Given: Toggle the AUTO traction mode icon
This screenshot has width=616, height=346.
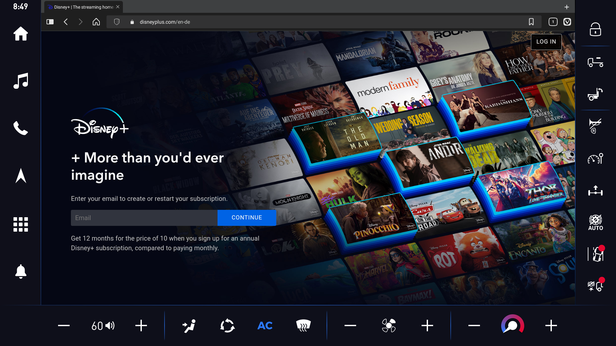Looking at the screenshot, I should click(x=595, y=222).
